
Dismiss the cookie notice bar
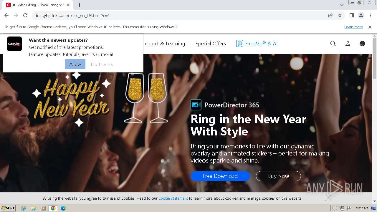pos(328,198)
